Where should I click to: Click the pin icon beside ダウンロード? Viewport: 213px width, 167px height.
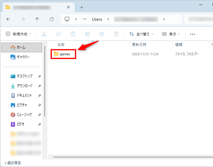tap(39, 86)
